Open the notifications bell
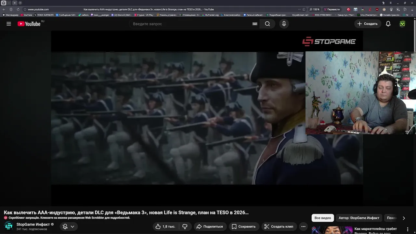Image resolution: width=416 pixels, height=234 pixels. pyautogui.click(x=388, y=24)
